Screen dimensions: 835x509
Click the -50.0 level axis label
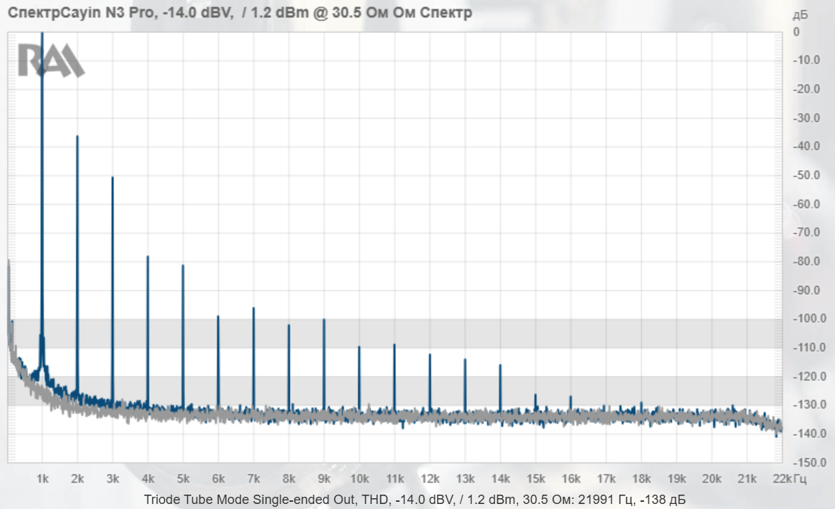pyautogui.click(x=806, y=175)
